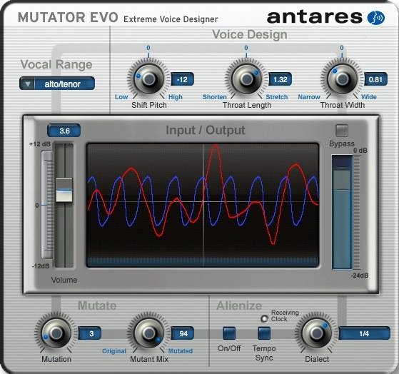Click the Dialect value field showing 1/4
Screen dimensions: 399x374
[364, 333]
